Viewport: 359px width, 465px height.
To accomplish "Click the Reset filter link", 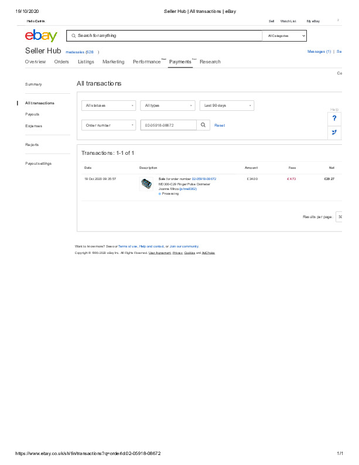I will coord(220,125).
